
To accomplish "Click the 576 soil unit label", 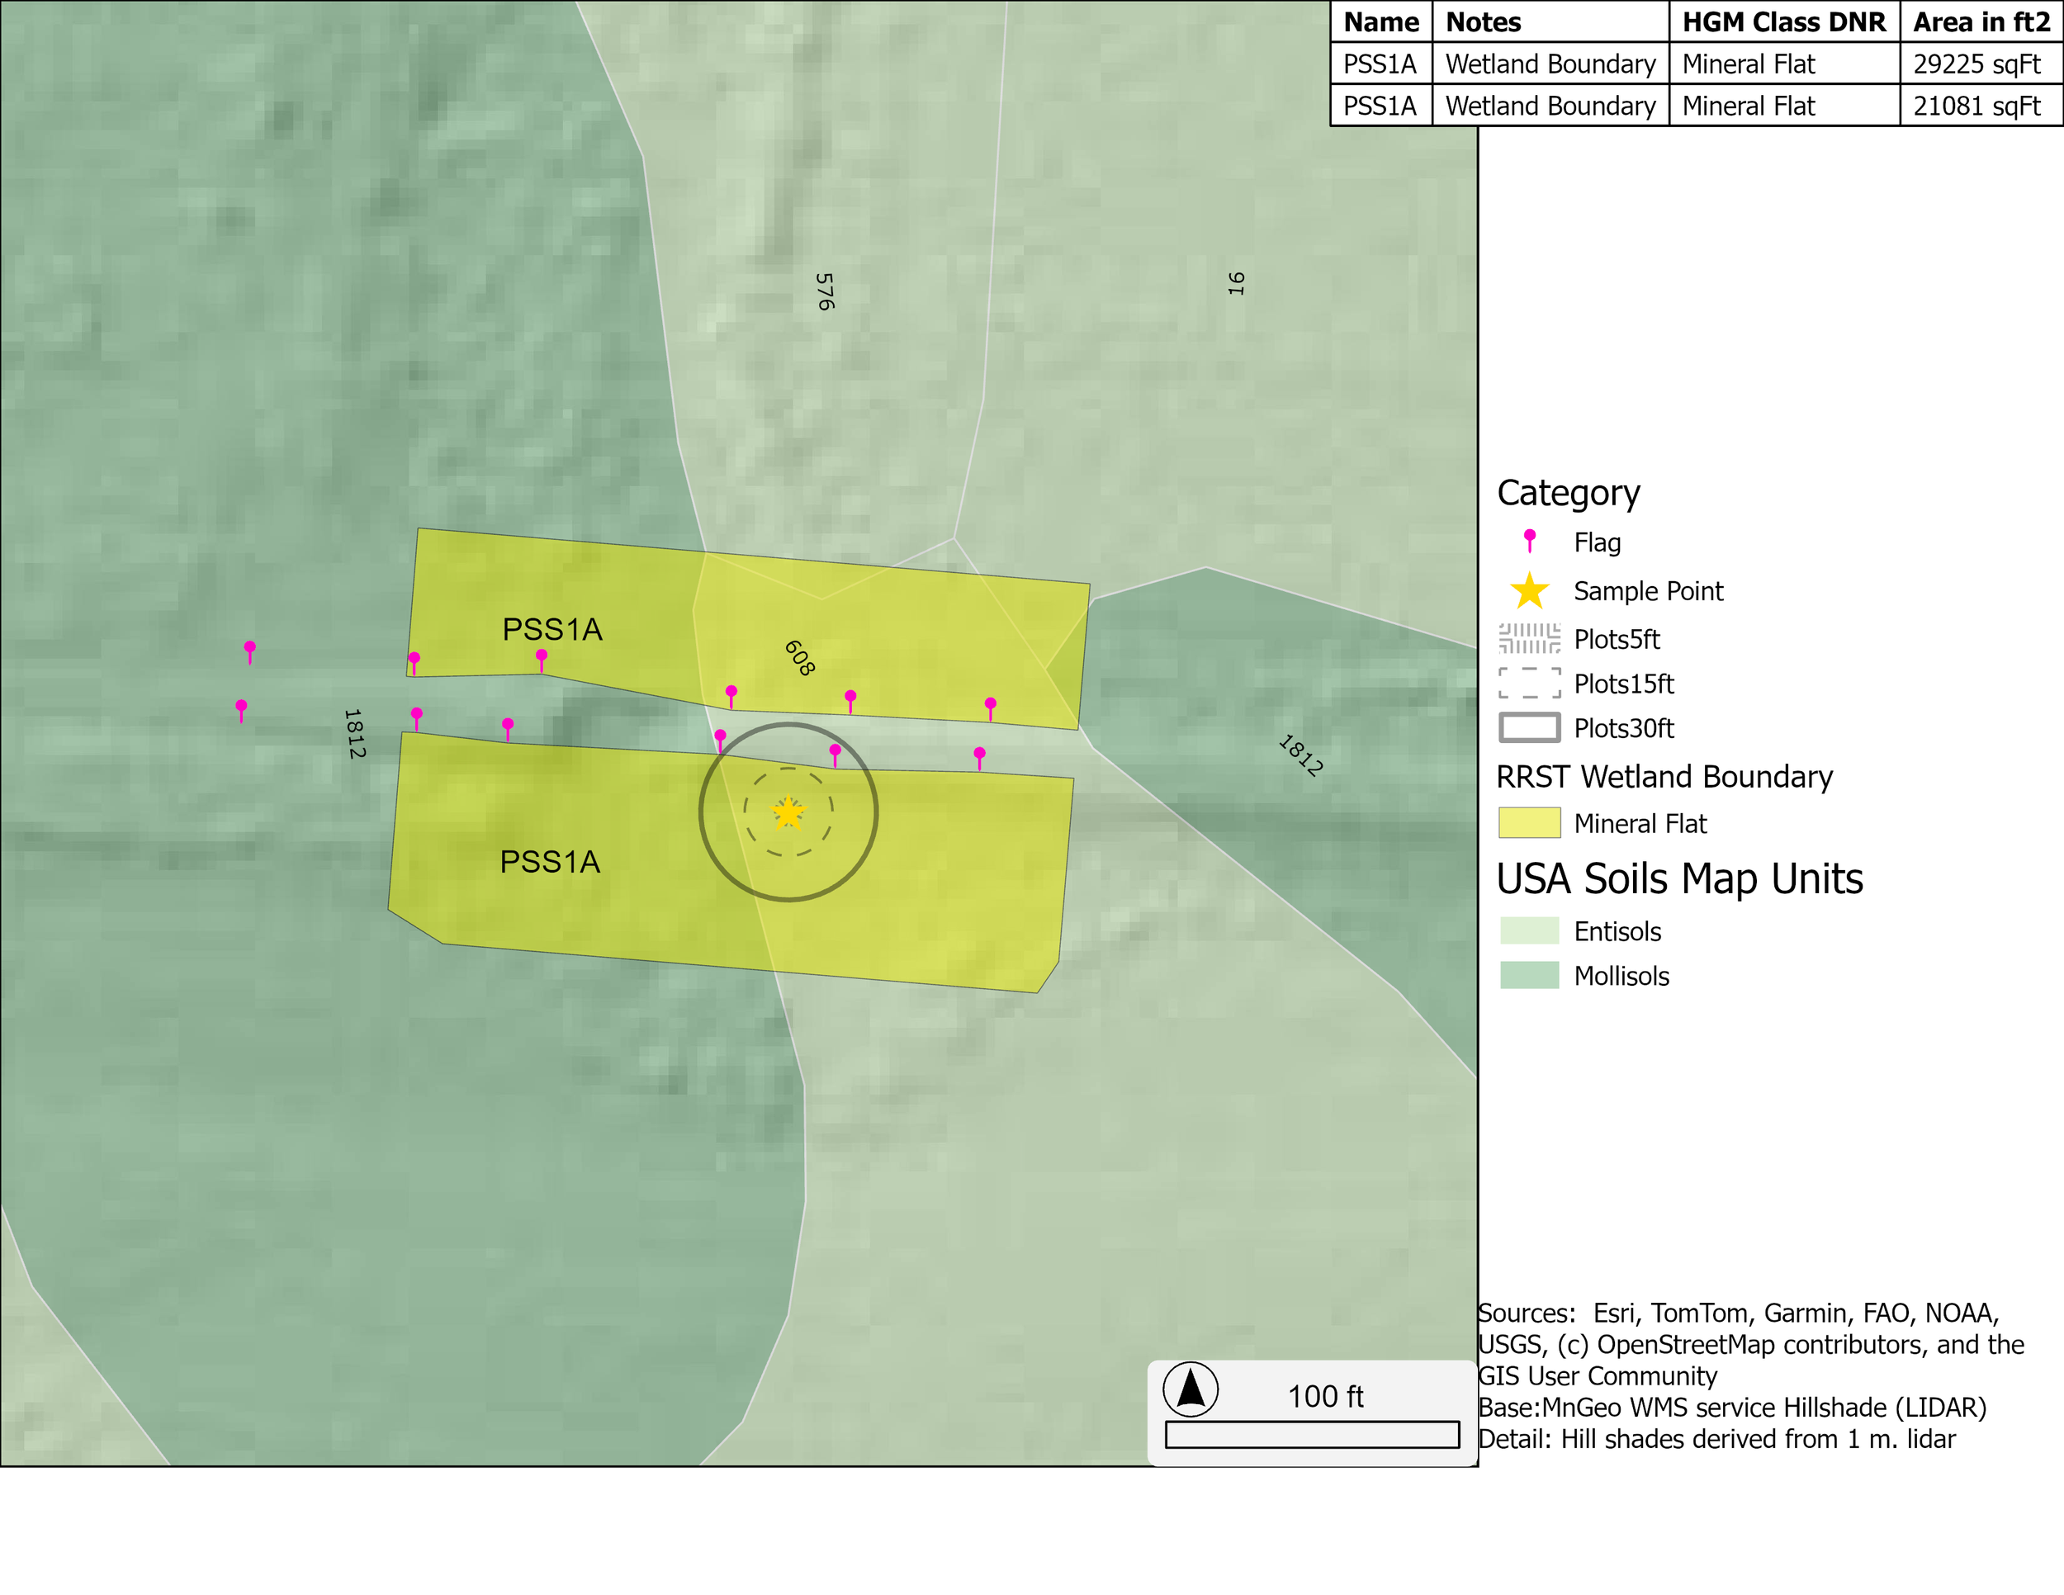I will [825, 292].
